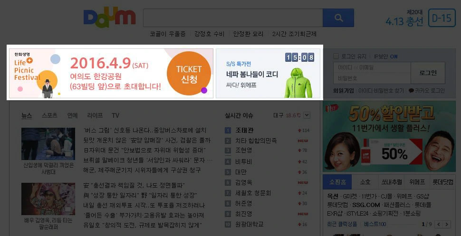Go to previous shopping page arrow
Image resolution: width=461 pixels, height=236 pixels.
(x=439, y=225)
